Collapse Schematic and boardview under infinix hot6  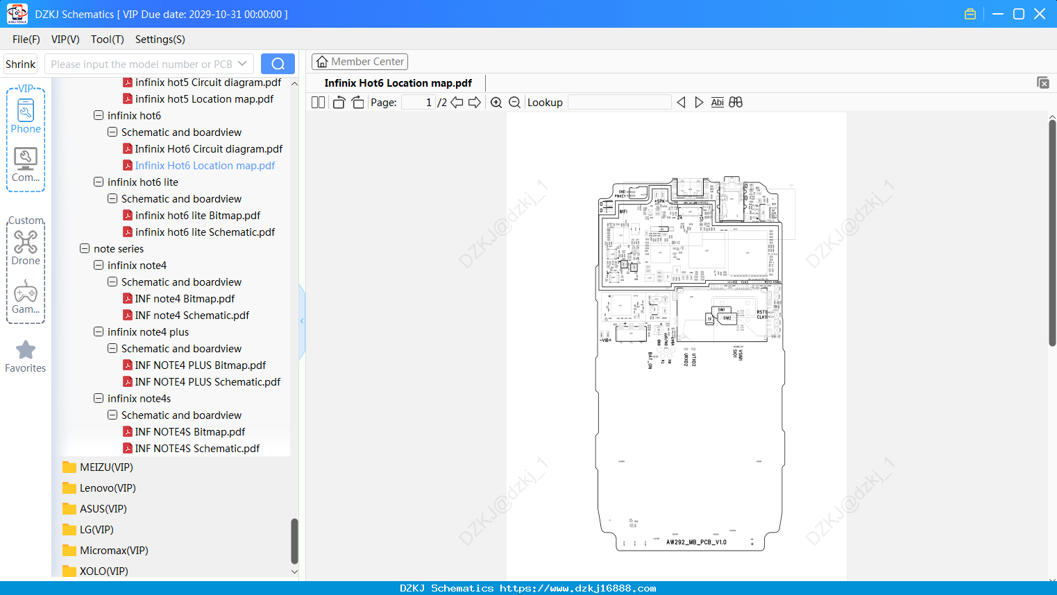tap(112, 132)
